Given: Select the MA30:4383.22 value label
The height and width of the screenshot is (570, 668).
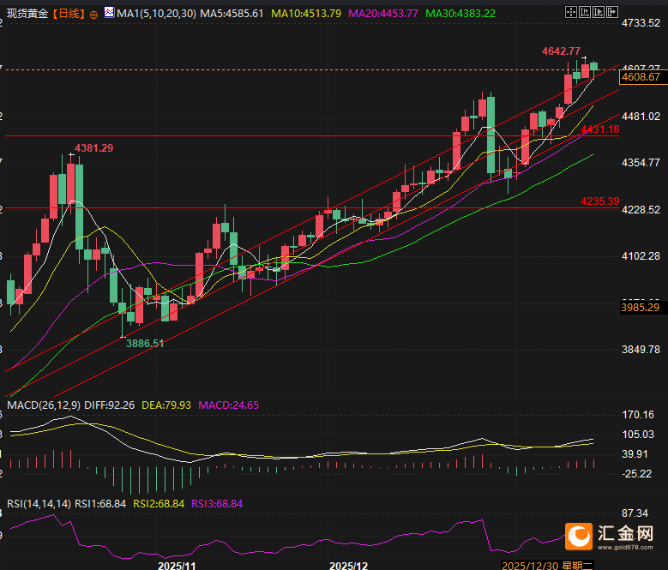Looking at the screenshot, I should [x=460, y=14].
